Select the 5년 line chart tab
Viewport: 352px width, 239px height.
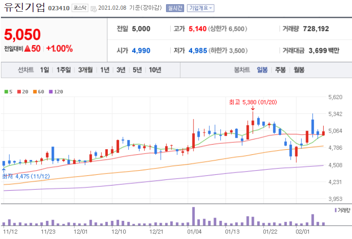coord(137,70)
